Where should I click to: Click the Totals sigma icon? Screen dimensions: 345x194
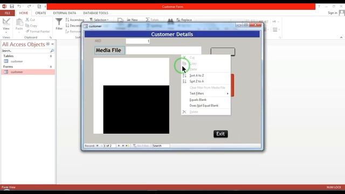click(147, 20)
